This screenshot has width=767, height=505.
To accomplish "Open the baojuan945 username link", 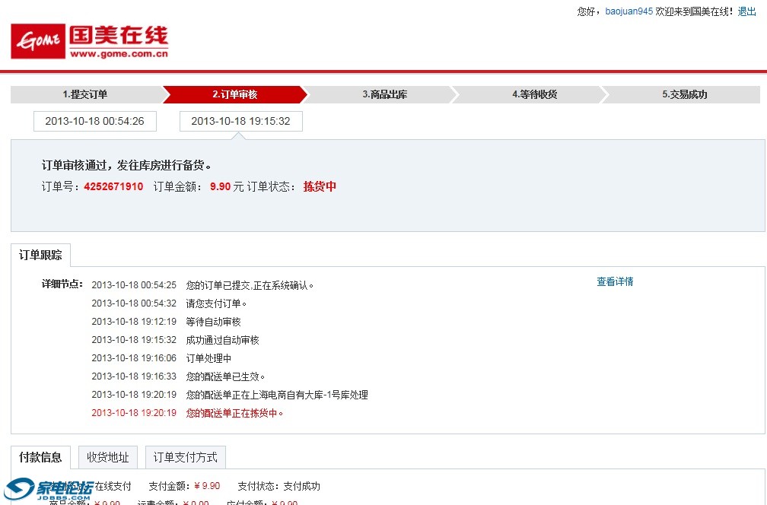I will tap(629, 11).
